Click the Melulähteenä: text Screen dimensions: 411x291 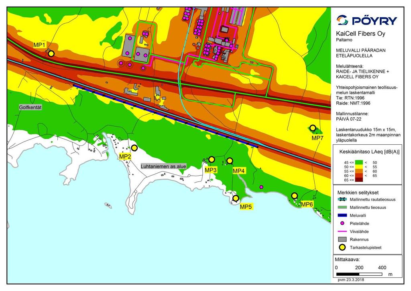pyautogui.click(x=350, y=66)
